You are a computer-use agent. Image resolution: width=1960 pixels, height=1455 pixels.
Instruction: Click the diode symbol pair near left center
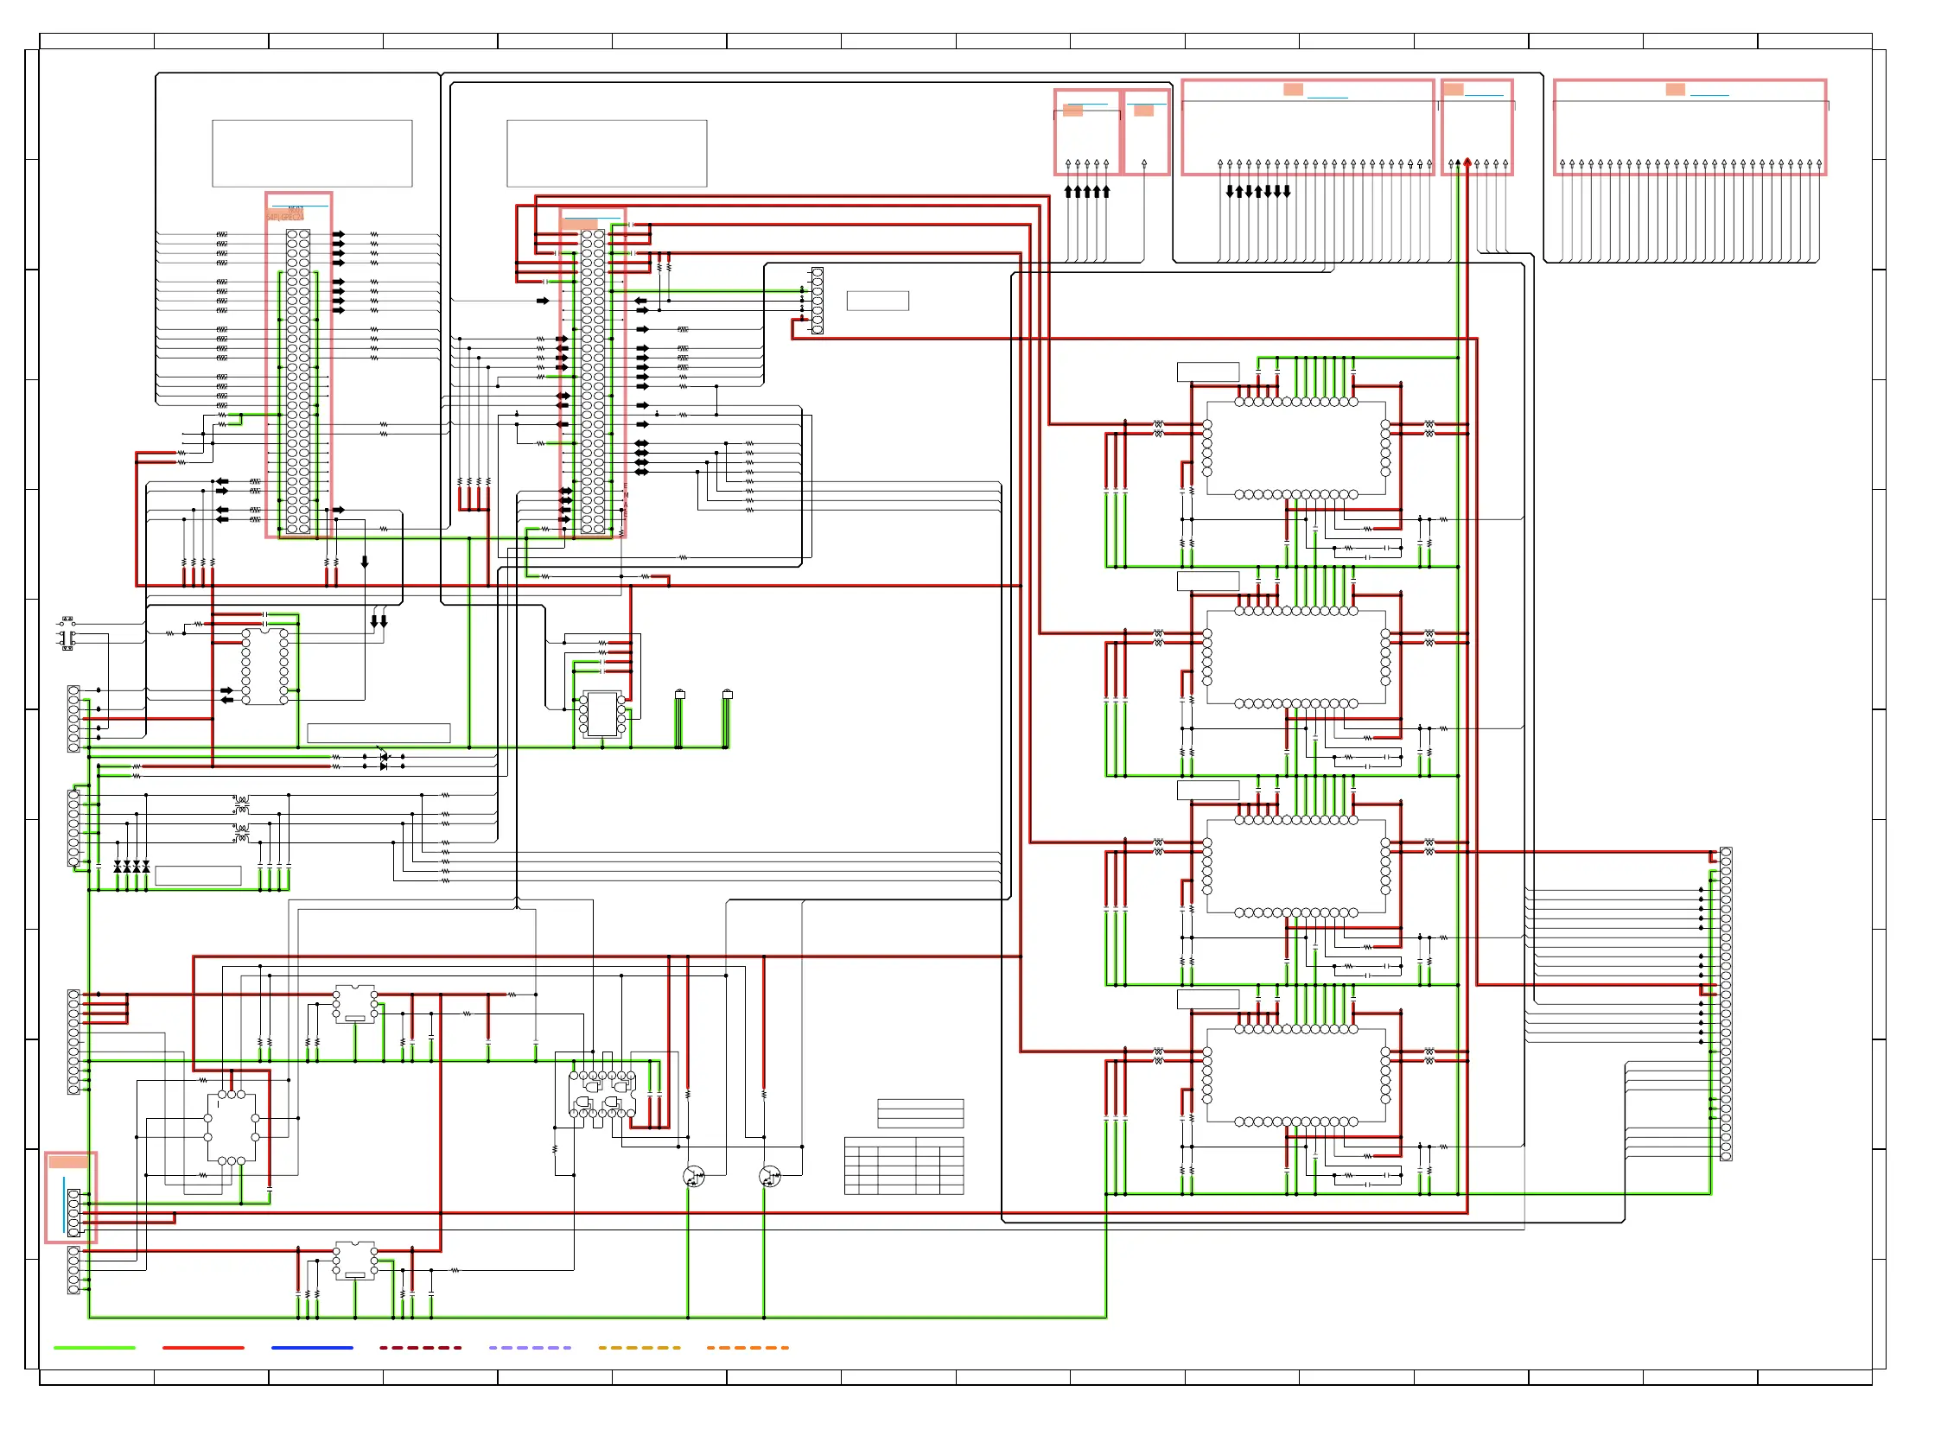383,761
